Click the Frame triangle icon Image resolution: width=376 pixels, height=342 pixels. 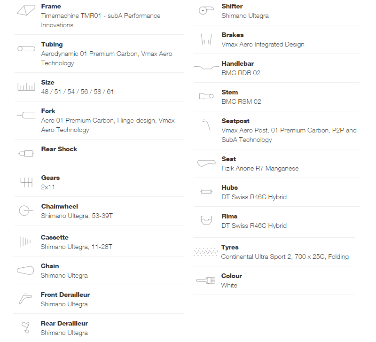click(26, 10)
